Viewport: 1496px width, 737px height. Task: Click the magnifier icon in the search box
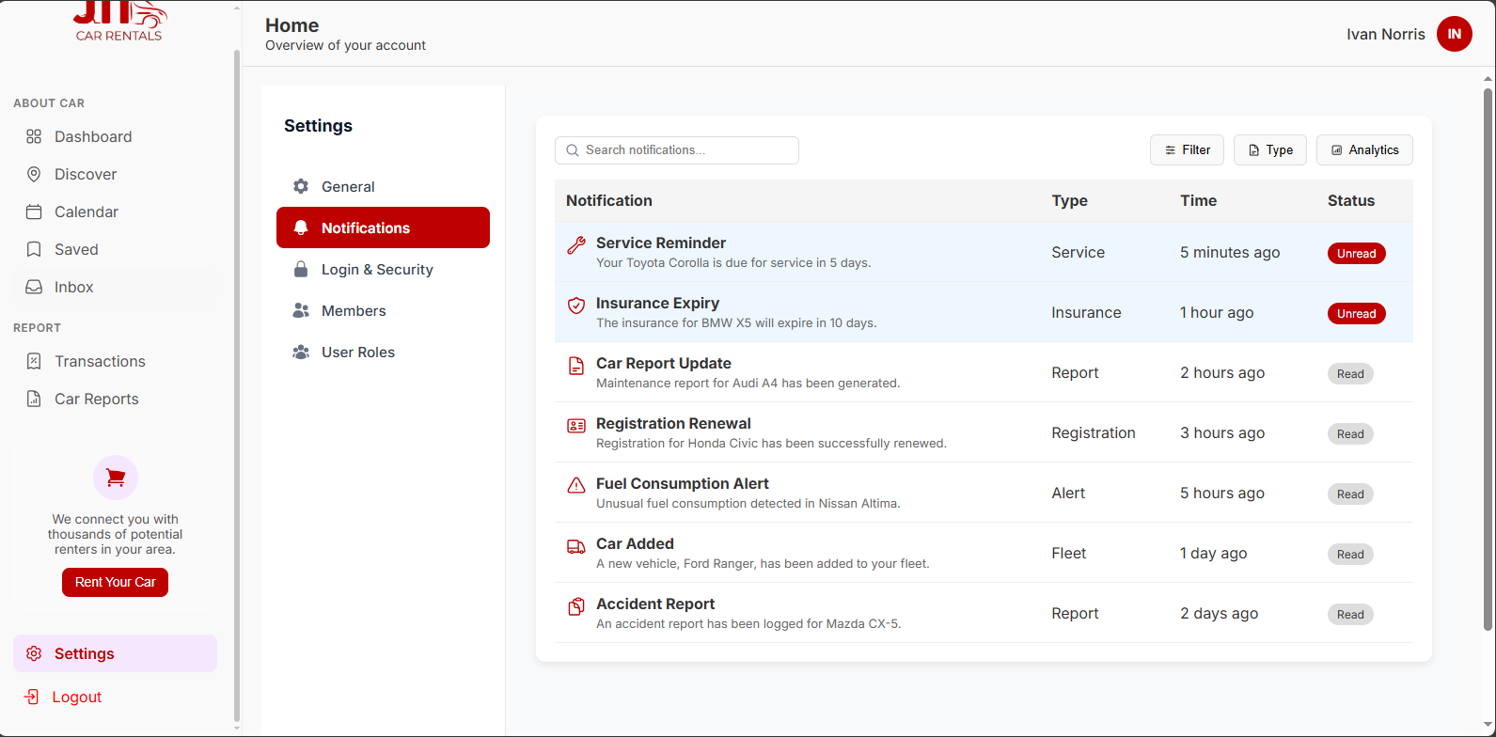573,150
